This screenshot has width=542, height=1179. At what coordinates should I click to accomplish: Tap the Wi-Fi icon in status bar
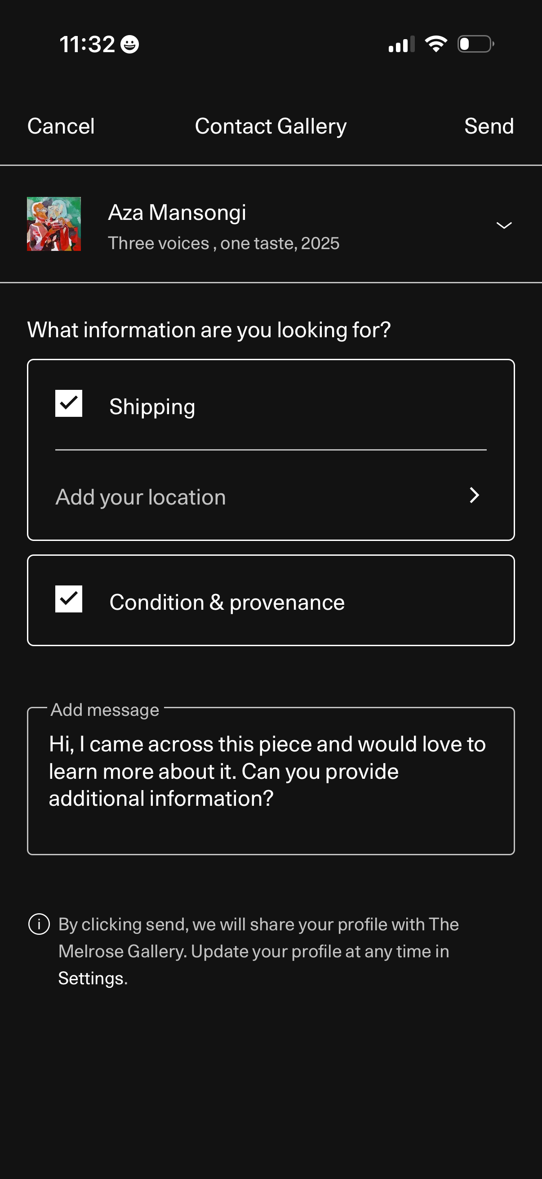[x=435, y=44]
